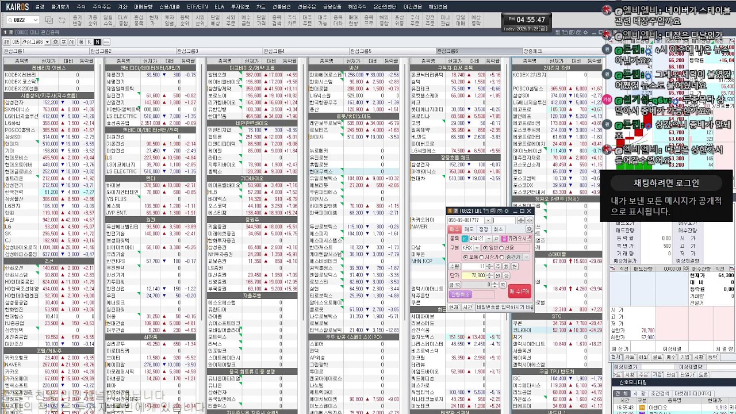Click the 거증순위 toolbar shortcut

click(93, 21)
